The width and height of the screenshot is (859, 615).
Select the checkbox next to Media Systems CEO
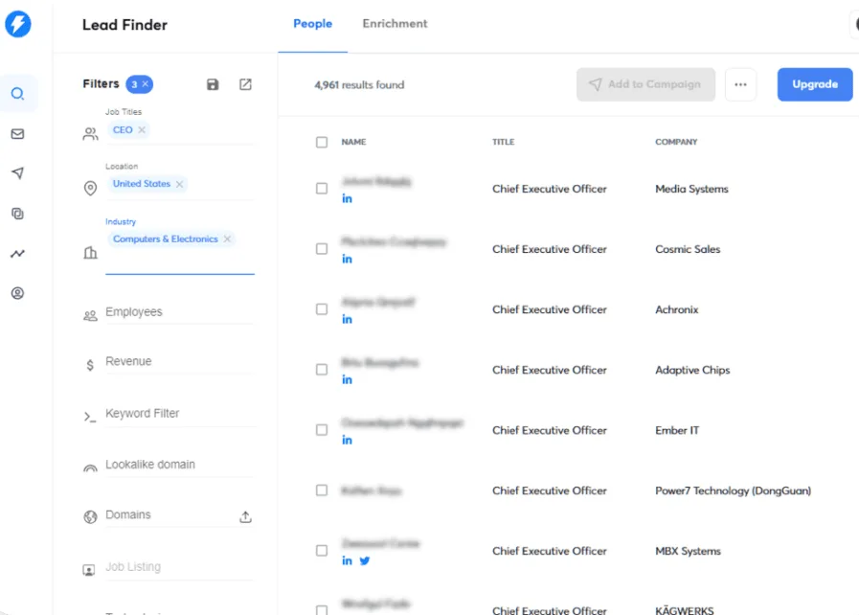tap(322, 188)
